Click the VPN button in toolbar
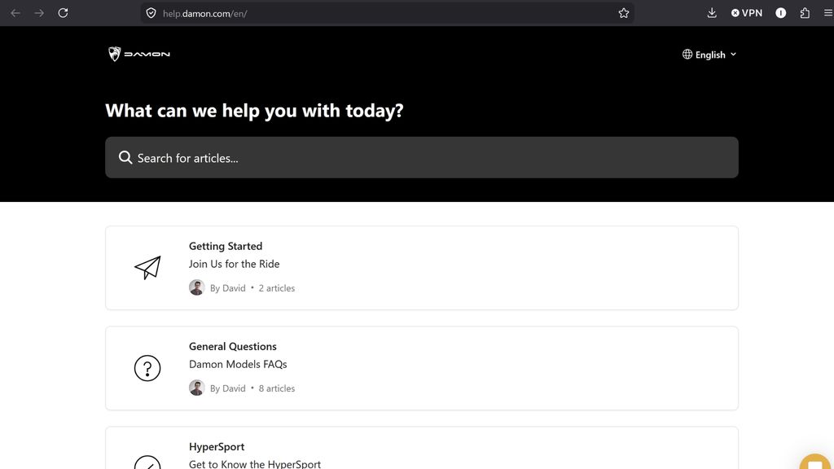834x469 pixels. coord(746,13)
